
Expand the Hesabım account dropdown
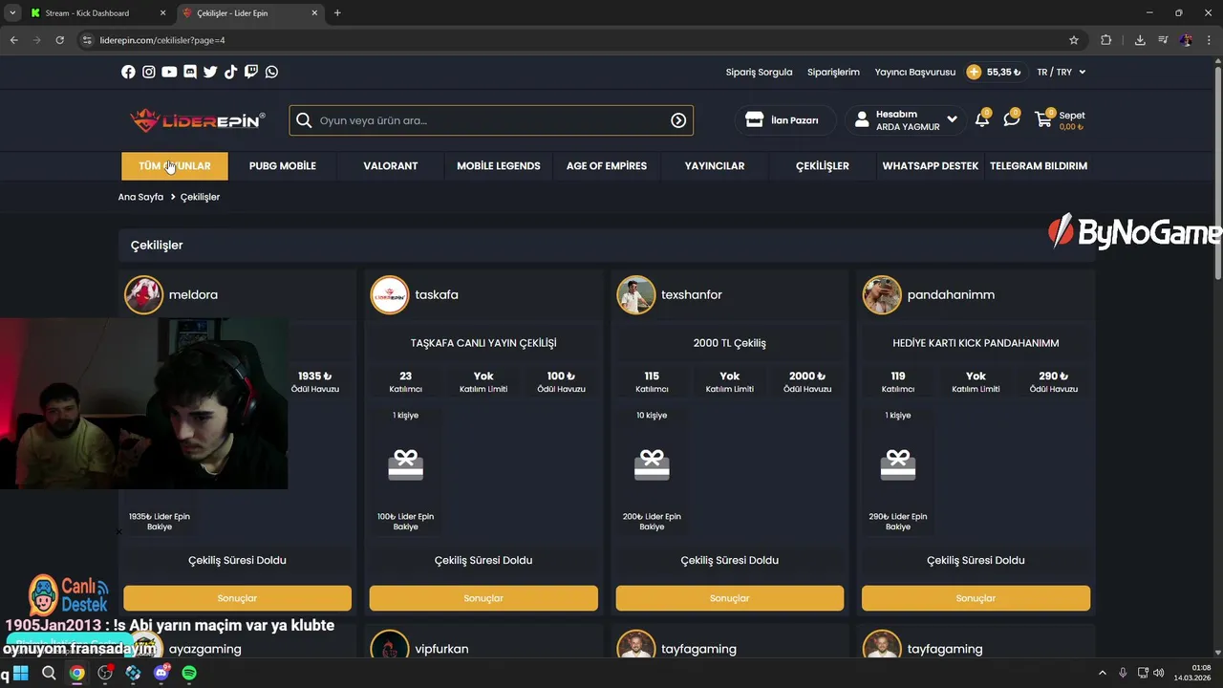(x=904, y=119)
